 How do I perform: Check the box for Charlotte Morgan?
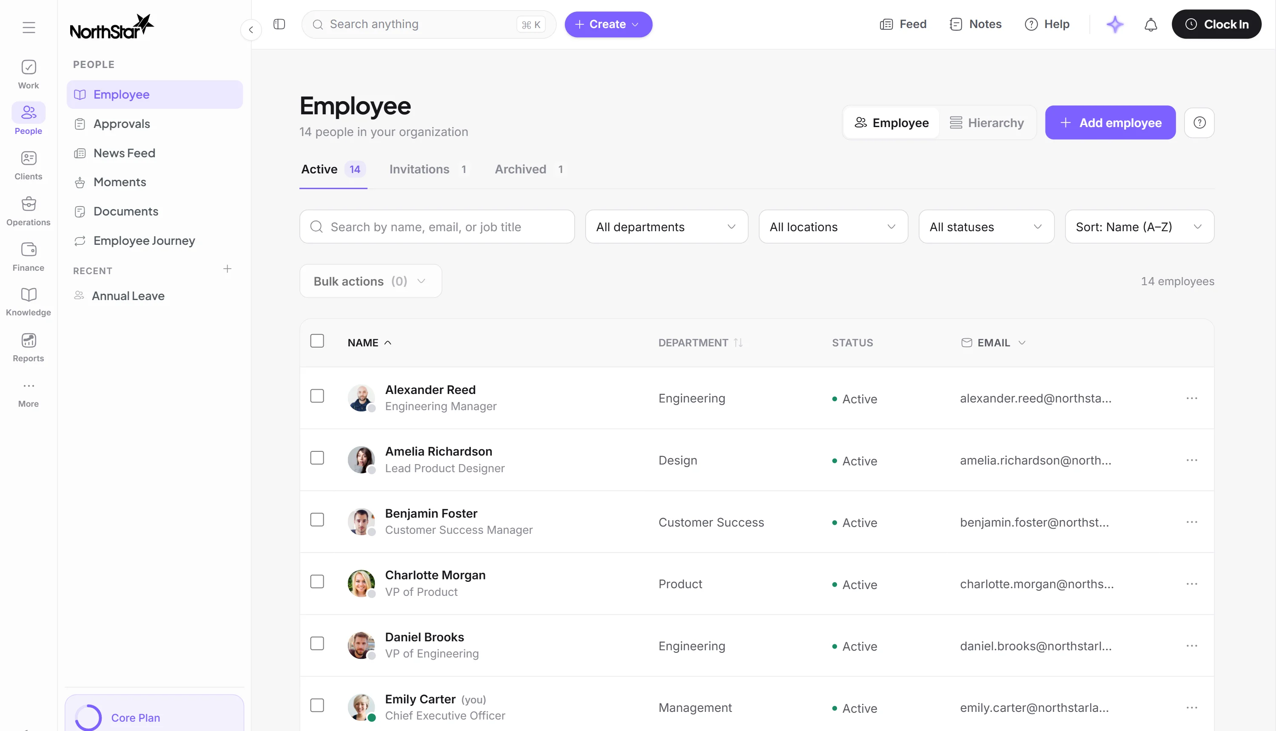tap(317, 581)
